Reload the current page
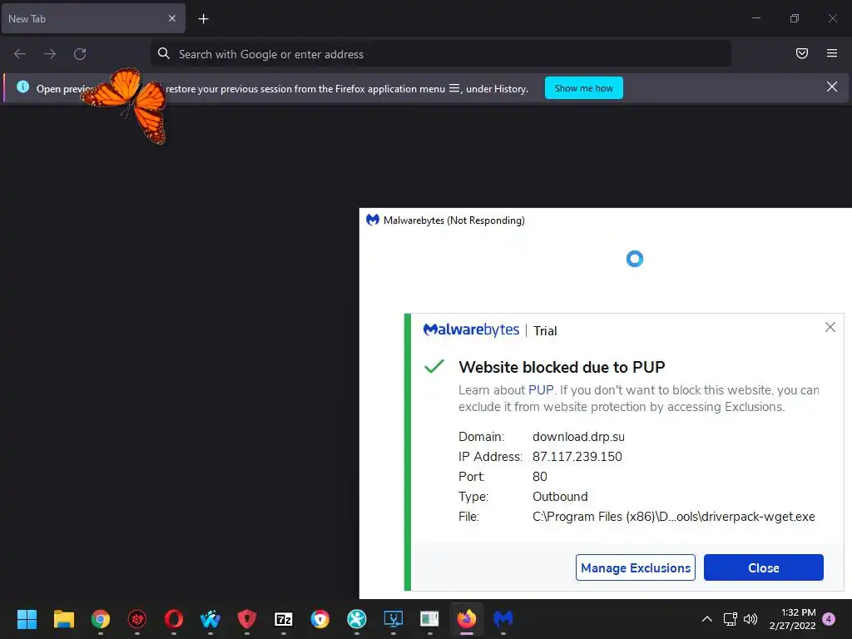Screen dimensions: 852x639 click(80, 54)
